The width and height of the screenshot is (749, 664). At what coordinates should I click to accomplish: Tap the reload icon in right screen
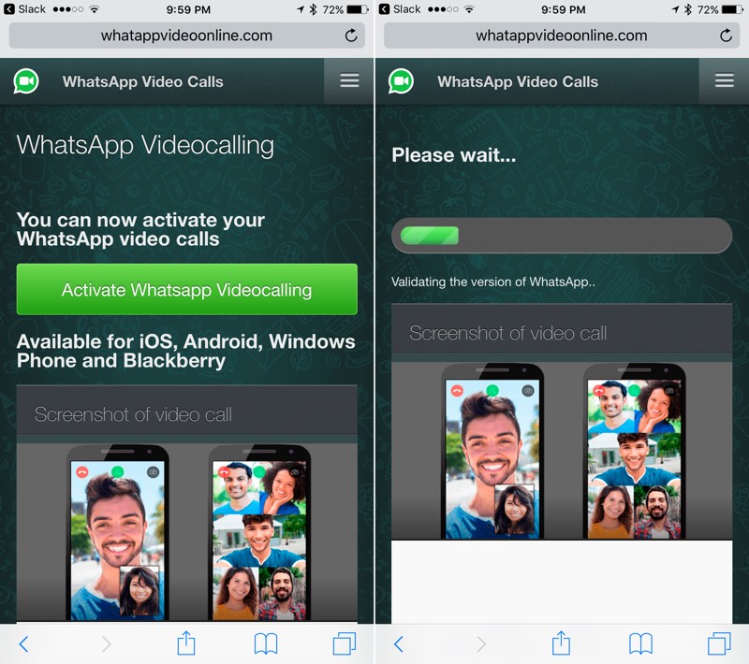(x=726, y=36)
